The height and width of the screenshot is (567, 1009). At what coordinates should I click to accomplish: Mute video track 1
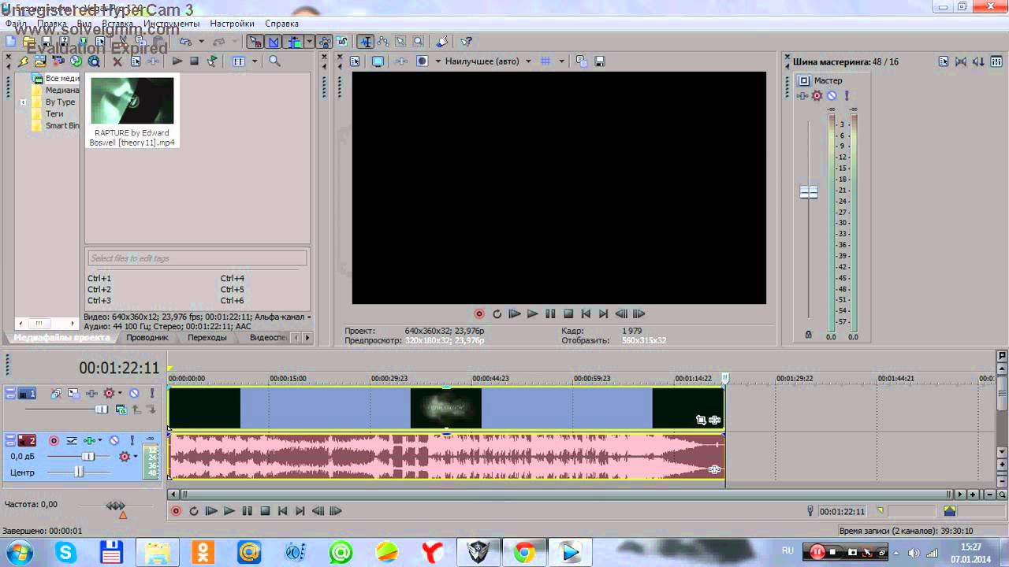coord(134,393)
